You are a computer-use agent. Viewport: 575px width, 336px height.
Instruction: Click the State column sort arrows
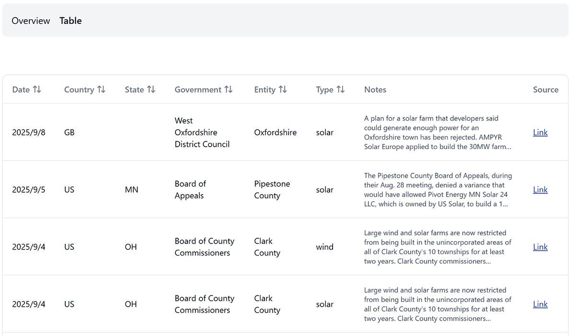click(x=151, y=90)
